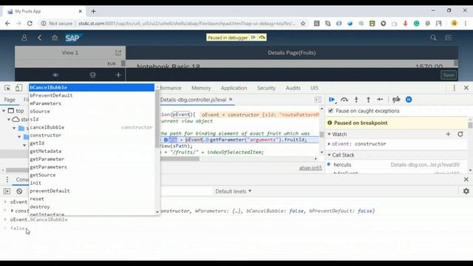Toggle pause on exceptions button
The width and height of the screenshot is (473, 266).
click(409, 100)
